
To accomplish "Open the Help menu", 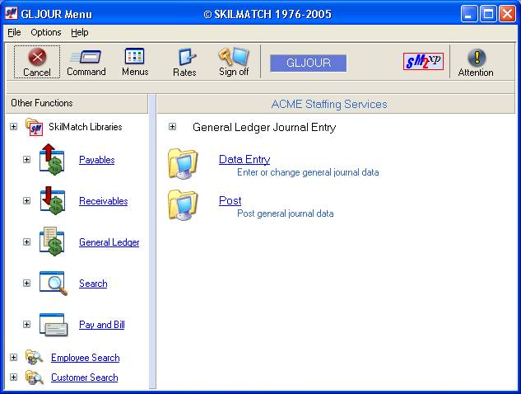I will click(80, 32).
